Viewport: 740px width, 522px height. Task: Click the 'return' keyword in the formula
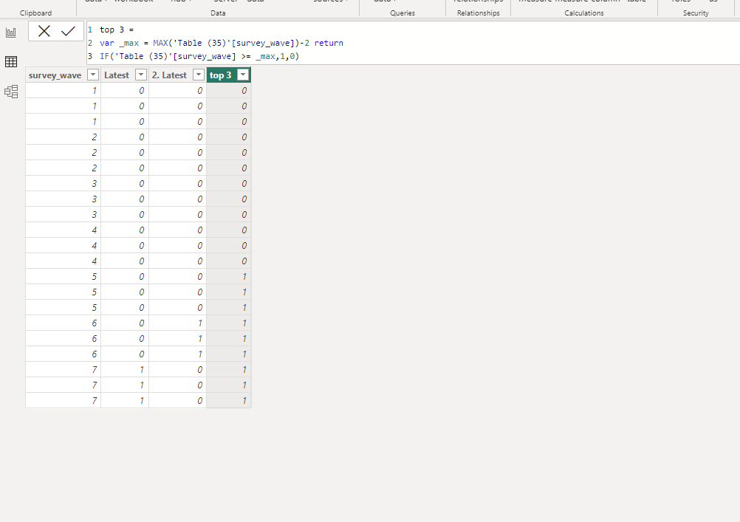click(329, 43)
